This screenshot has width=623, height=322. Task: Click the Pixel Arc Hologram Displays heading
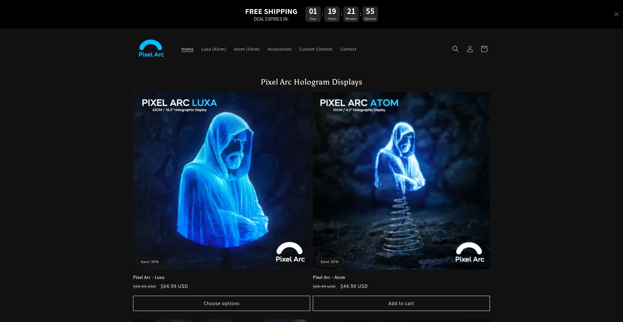(311, 82)
